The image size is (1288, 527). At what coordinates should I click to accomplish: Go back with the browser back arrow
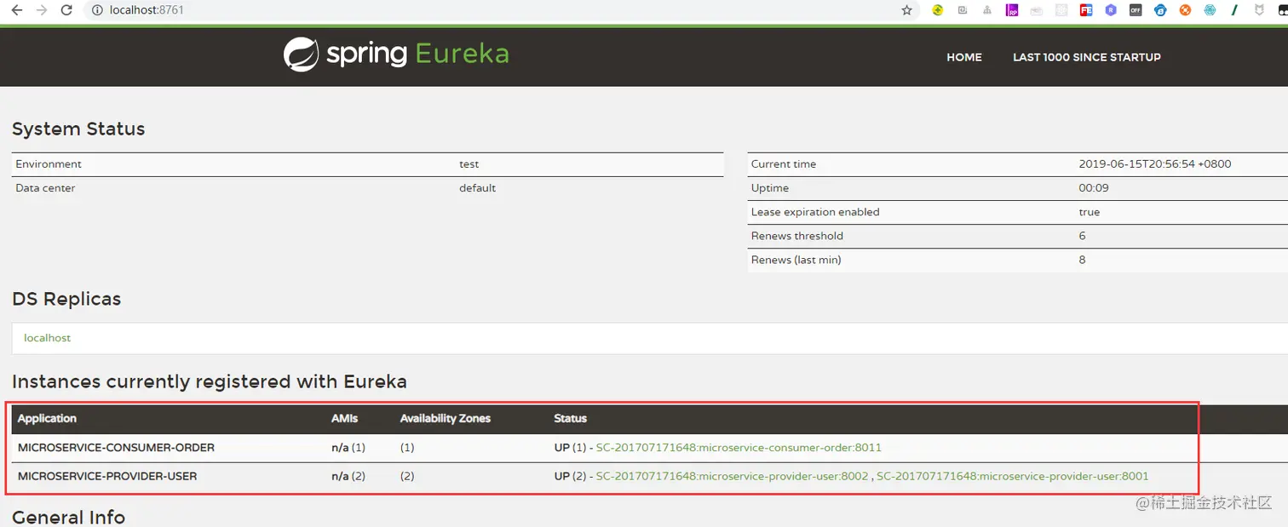[16, 10]
